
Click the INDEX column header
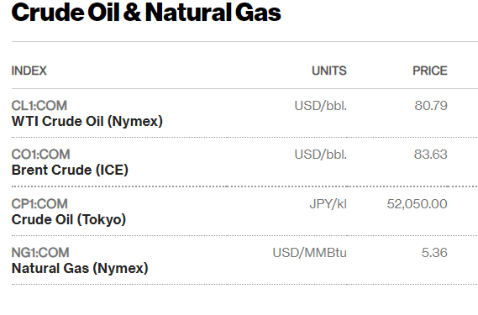click(29, 71)
